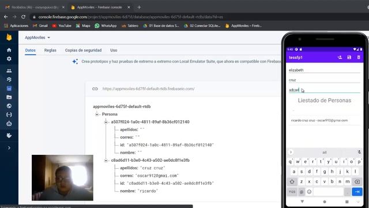Open Extensions icon in sidebar
Screen dimensions: 369x208
point(9,135)
